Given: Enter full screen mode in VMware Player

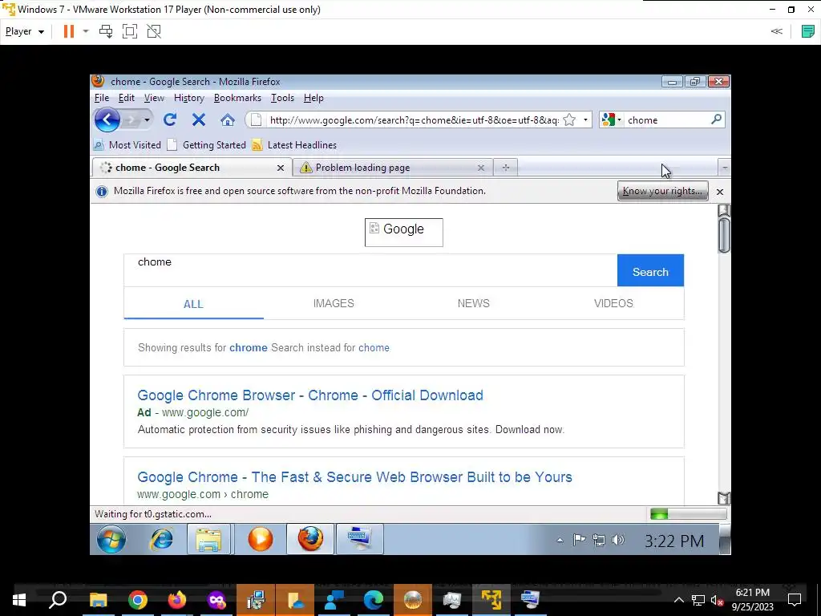Looking at the screenshot, I should (x=130, y=31).
